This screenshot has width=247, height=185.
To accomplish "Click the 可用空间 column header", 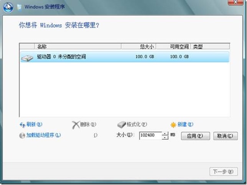I will click(x=173, y=47).
